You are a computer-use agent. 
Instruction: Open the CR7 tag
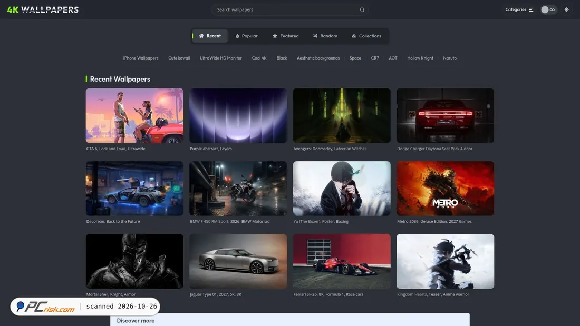pos(375,58)
